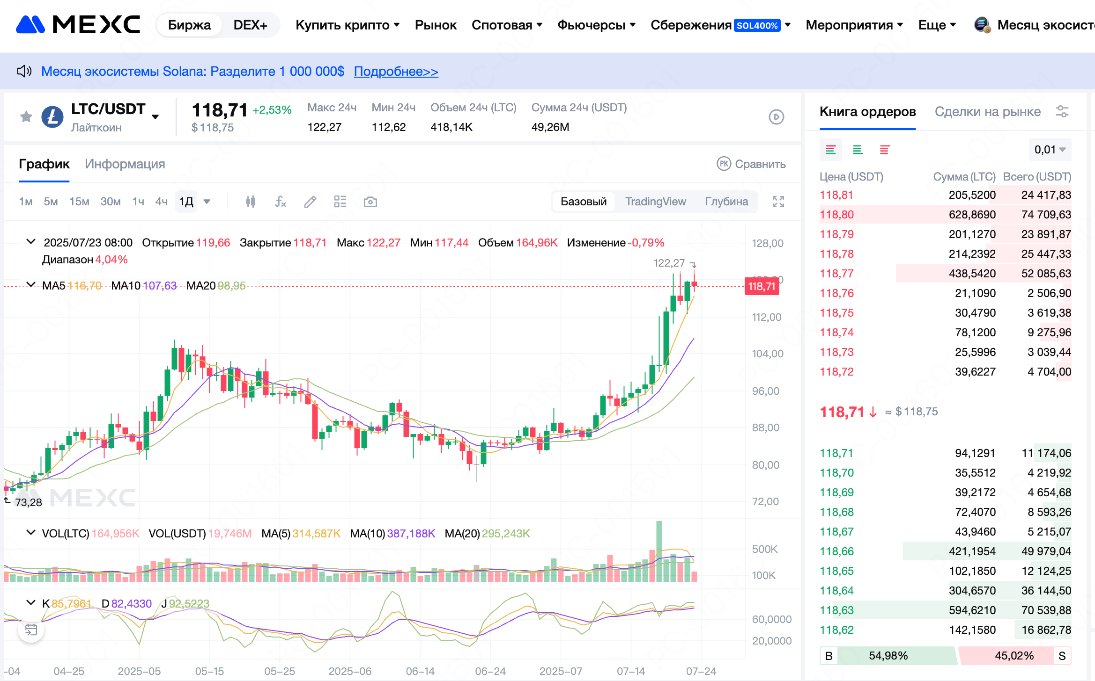The width and height of the screenshot is (1095, 681).
Task: Open Еще dropdown menu
Action: pyautogui.click(x=937, y=25)
